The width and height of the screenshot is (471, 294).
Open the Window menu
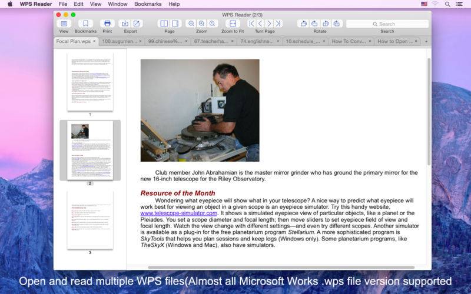118,4
